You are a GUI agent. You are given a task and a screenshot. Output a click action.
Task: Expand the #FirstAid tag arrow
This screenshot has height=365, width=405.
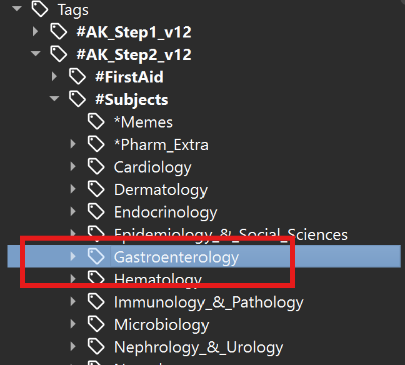click(x=54, y=77)
